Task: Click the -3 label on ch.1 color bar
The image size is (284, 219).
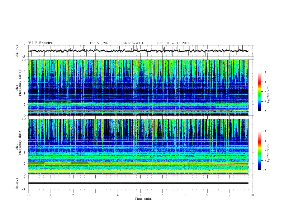Action: pos(264,72)
